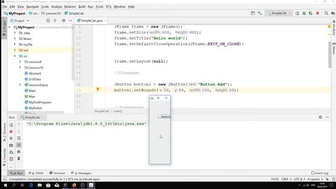The image size is (336, 189).
Task: Open the TODO tool window button
Action: pos(36,173)
